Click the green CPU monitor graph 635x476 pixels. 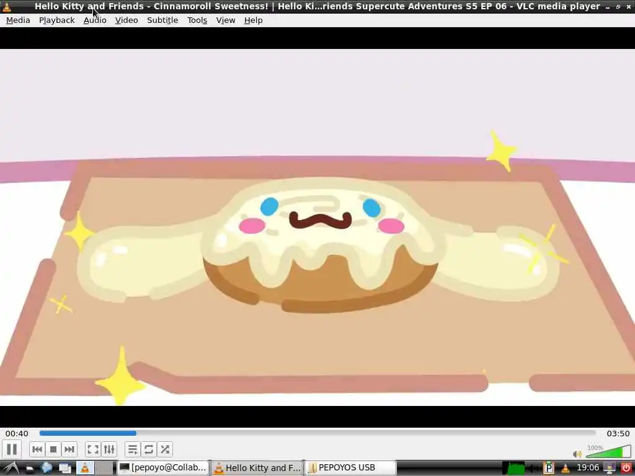513,469
